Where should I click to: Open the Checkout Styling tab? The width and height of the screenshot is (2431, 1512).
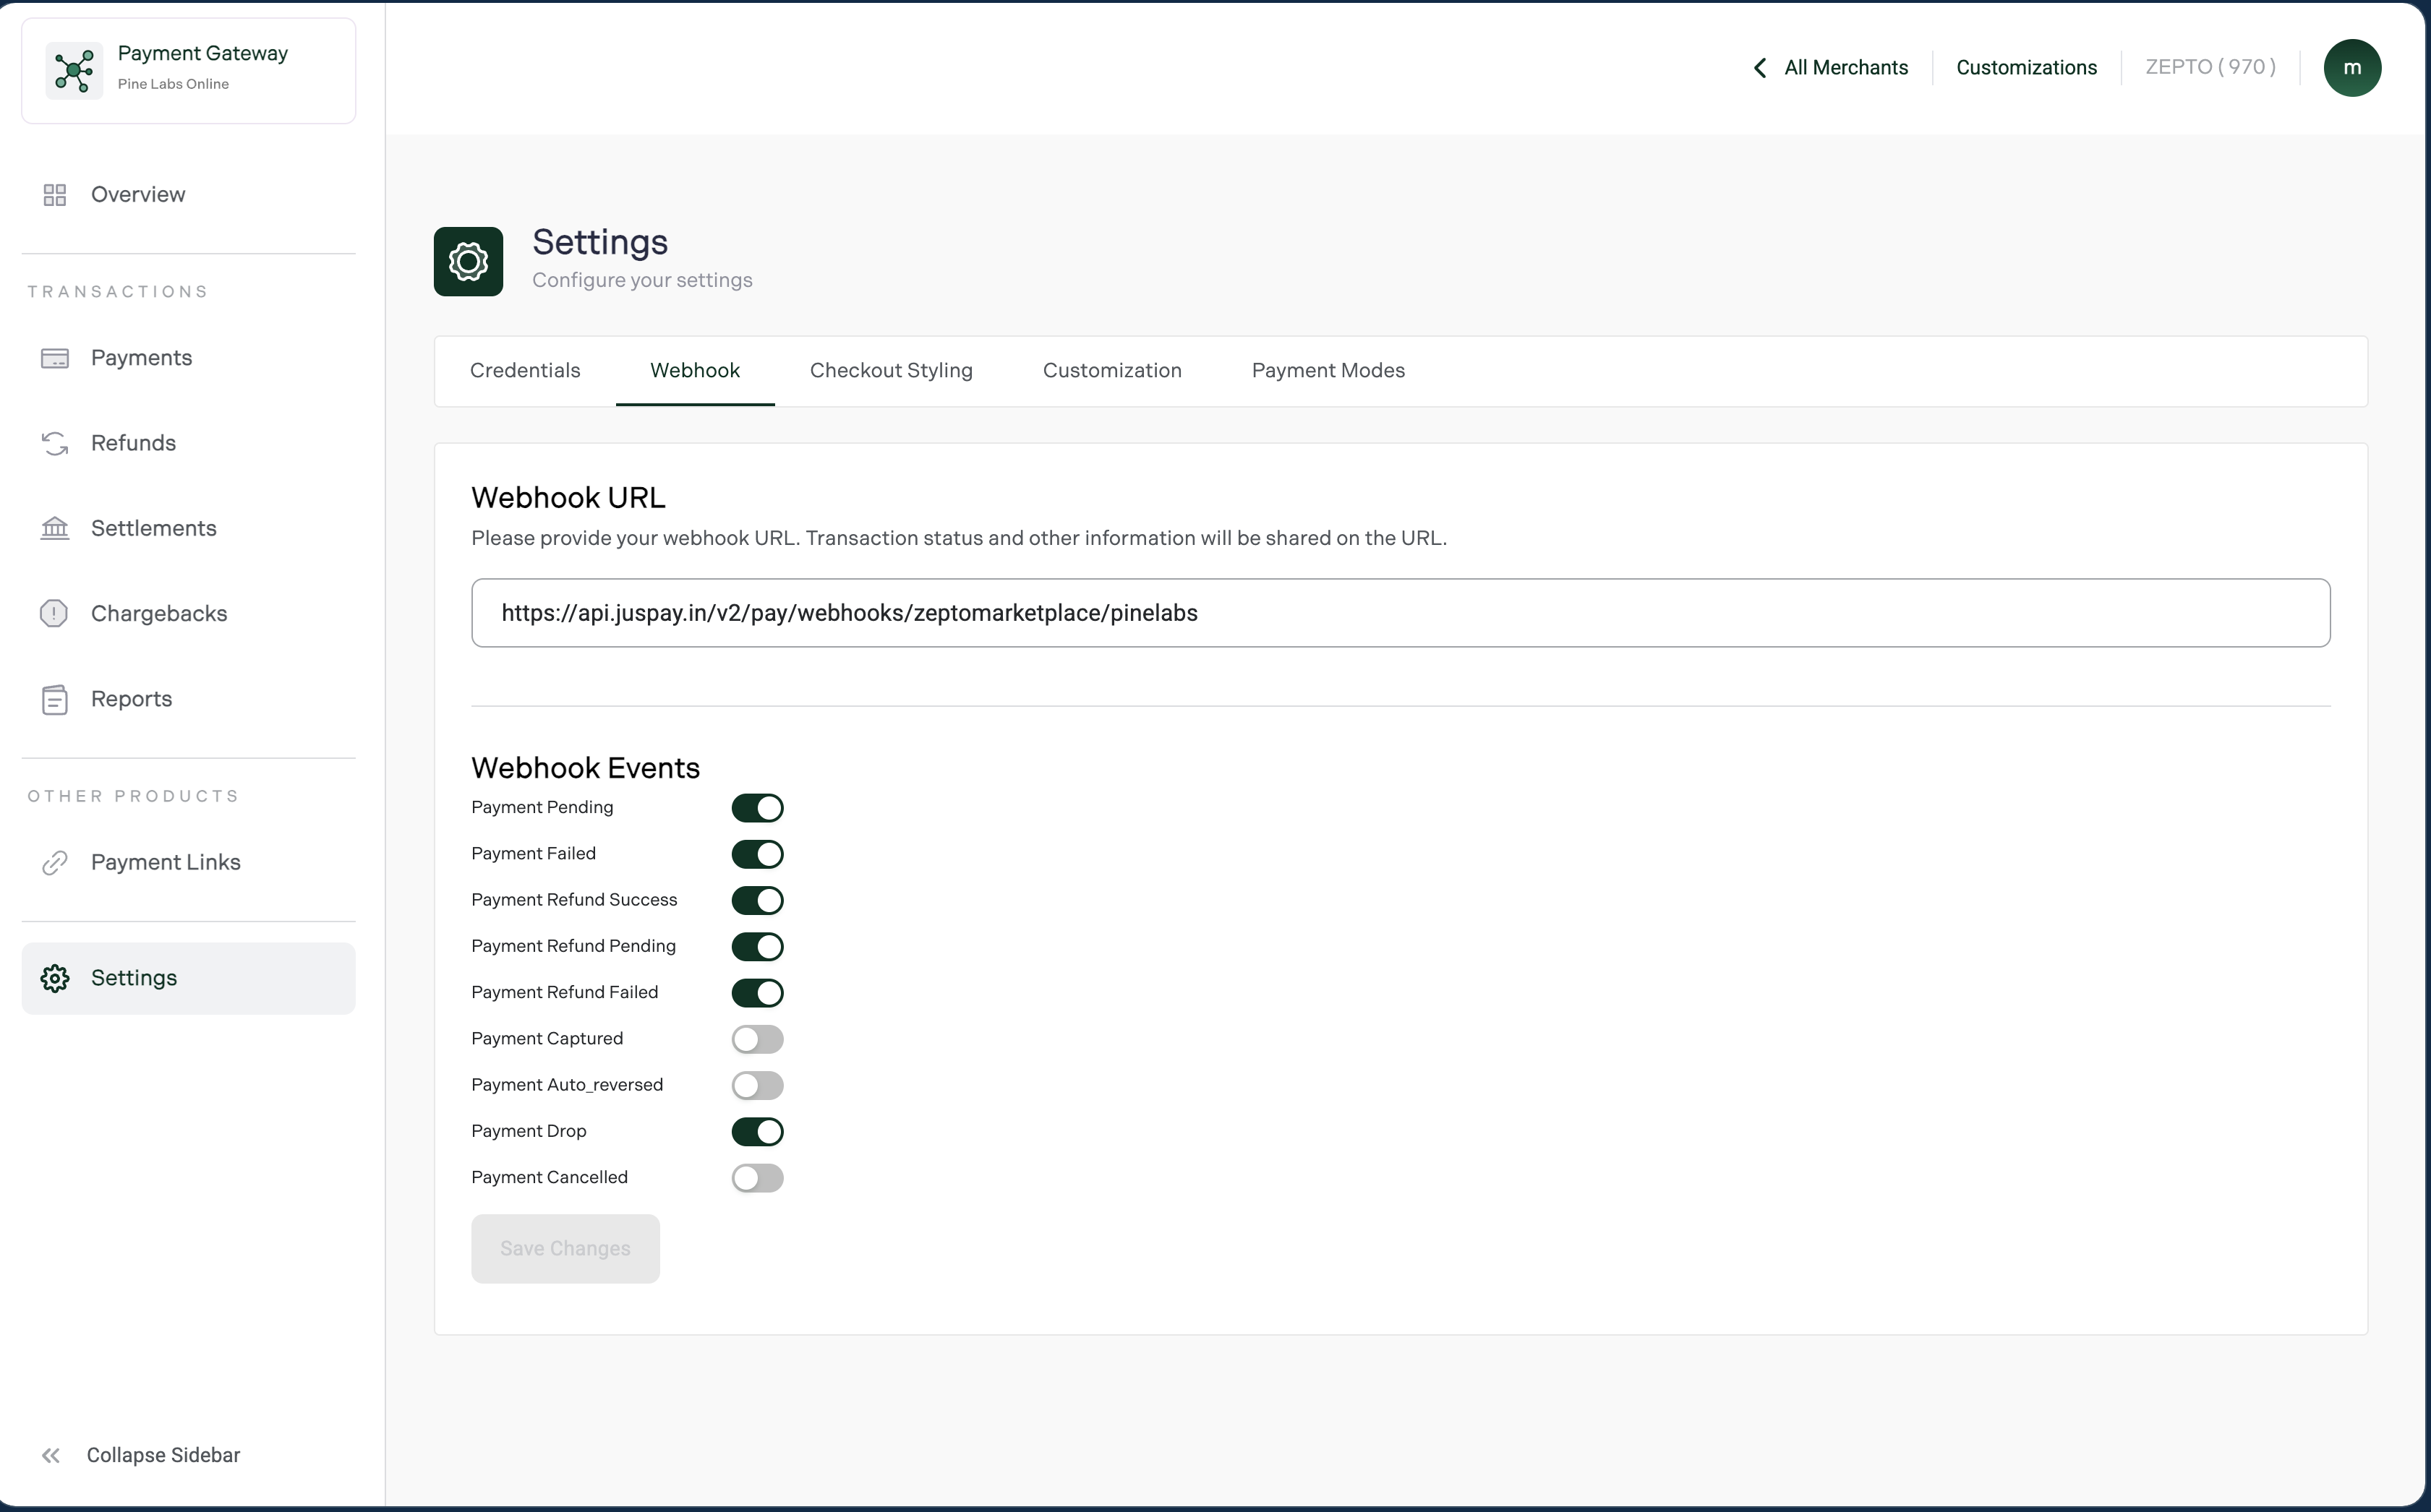coord(892,370)
